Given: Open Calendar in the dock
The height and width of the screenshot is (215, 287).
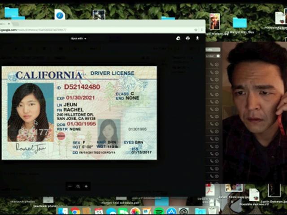Looking at the screenshot, I should point(99,211).
